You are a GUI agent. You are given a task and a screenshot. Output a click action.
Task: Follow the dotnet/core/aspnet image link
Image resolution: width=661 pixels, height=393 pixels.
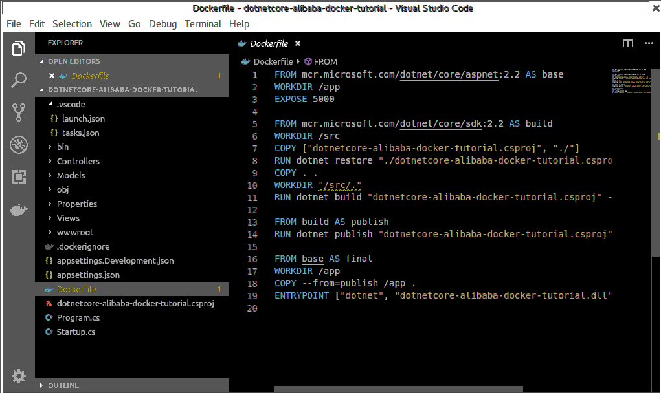[x=449, y=74]
